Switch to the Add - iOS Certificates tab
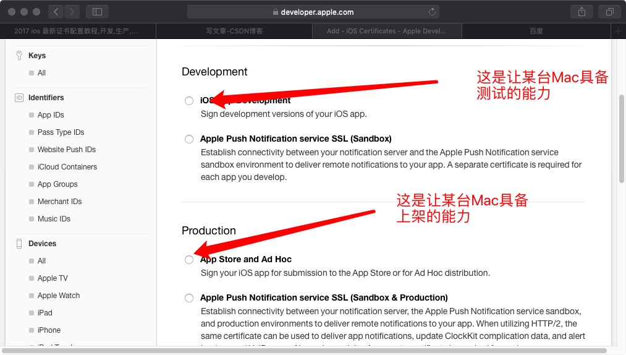Image resolution: width=626 pixels, height=355 pixels. pos(387,31)
